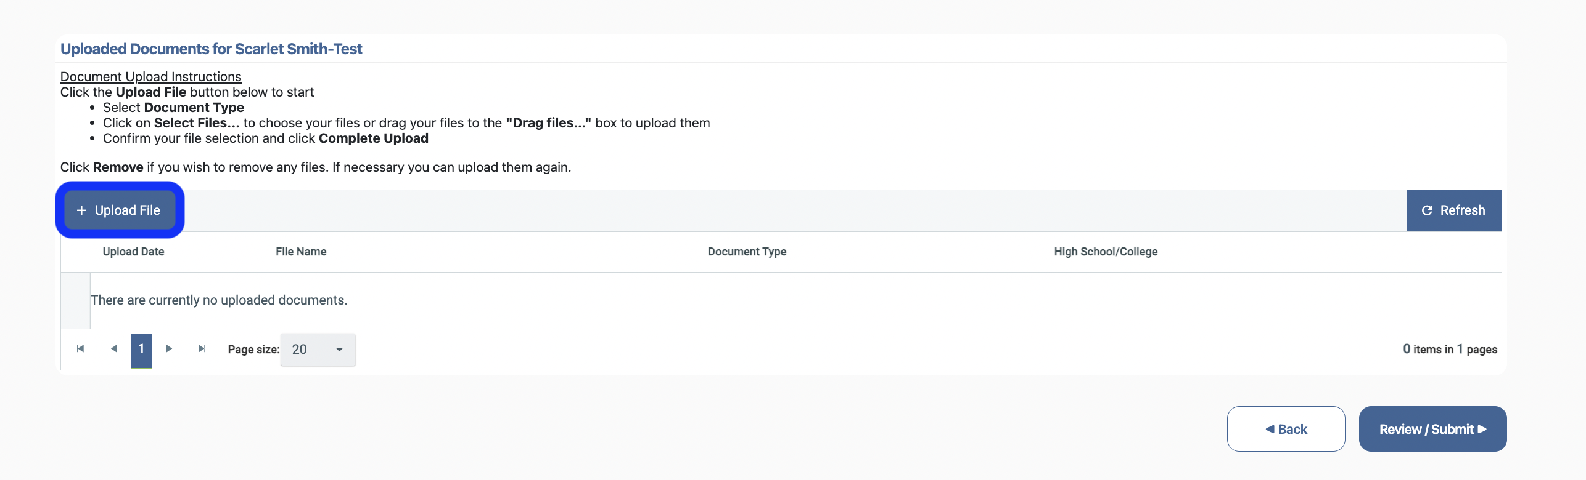Screen dimensions: 1586x480
Task: Expand the Page size dropdown arrow
Action: tap(339, 350)
